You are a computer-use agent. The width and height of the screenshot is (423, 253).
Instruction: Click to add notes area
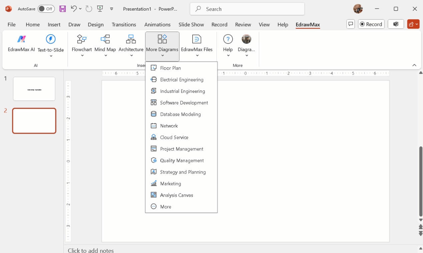tap(91, 250)
